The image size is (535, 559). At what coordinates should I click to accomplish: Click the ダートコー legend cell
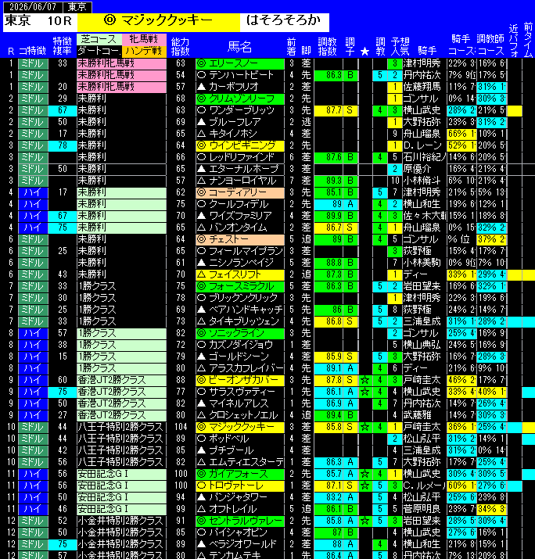[x=99, y=51]
